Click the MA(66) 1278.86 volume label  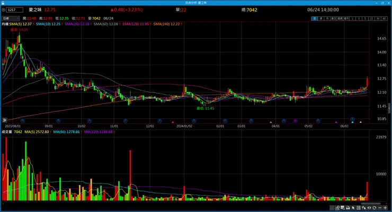click(x=67, y=132)
